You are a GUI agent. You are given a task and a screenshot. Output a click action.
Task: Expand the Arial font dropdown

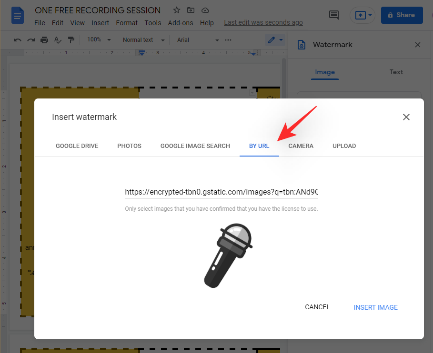click(198, 40)
